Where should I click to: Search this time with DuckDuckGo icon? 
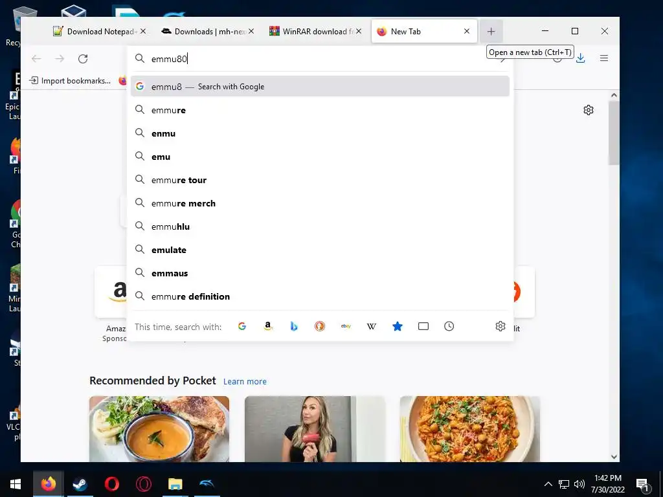tap(320, 326)
